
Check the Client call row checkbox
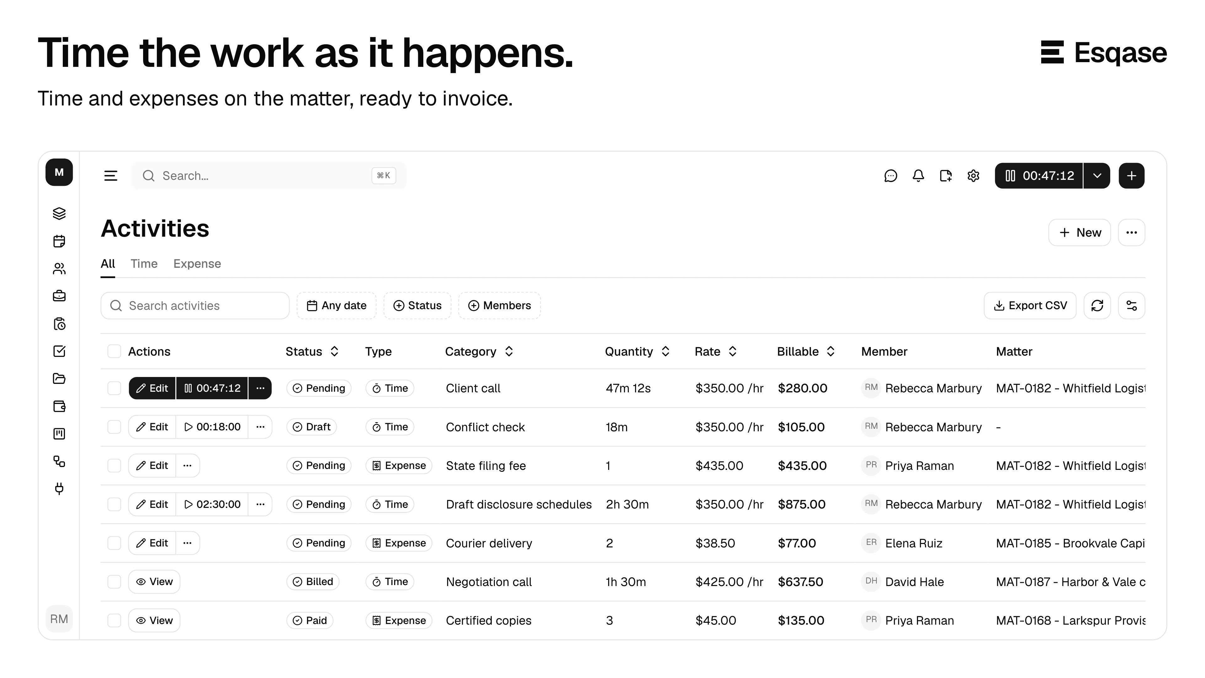[x=114, y=388]
